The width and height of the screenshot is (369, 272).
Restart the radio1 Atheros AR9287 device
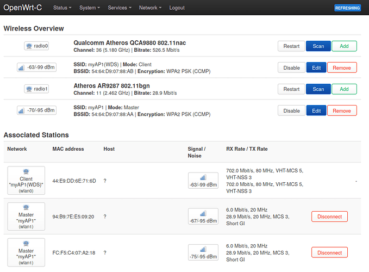[291, 89]
